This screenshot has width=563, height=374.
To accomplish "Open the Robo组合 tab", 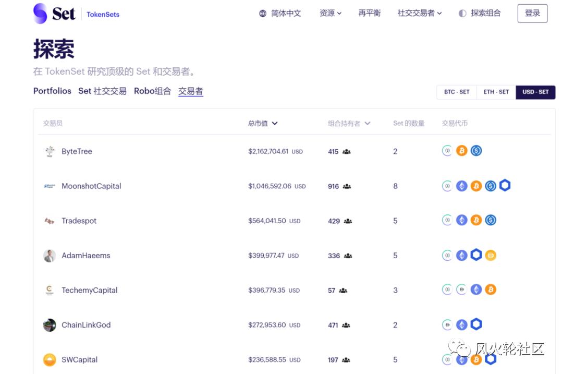I will (152, 91).
